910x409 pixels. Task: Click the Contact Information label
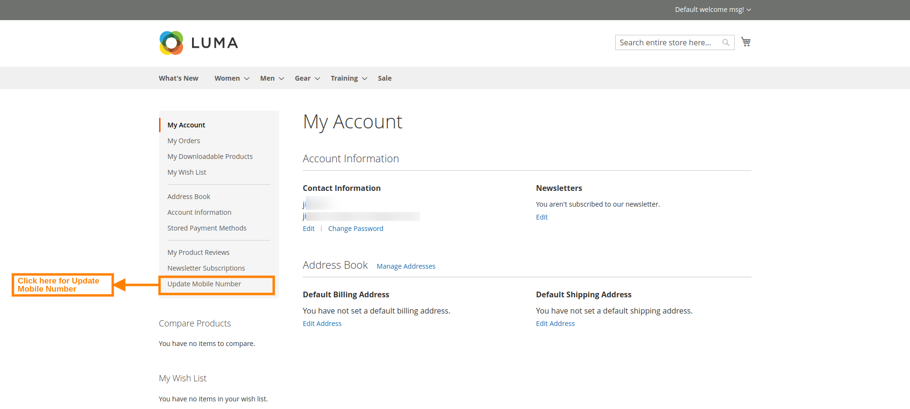coord(342,188)
